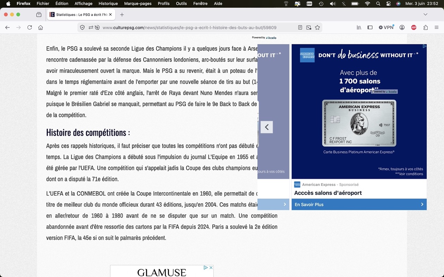
Task: Open the Historique menu
Action: pos(108,4)
